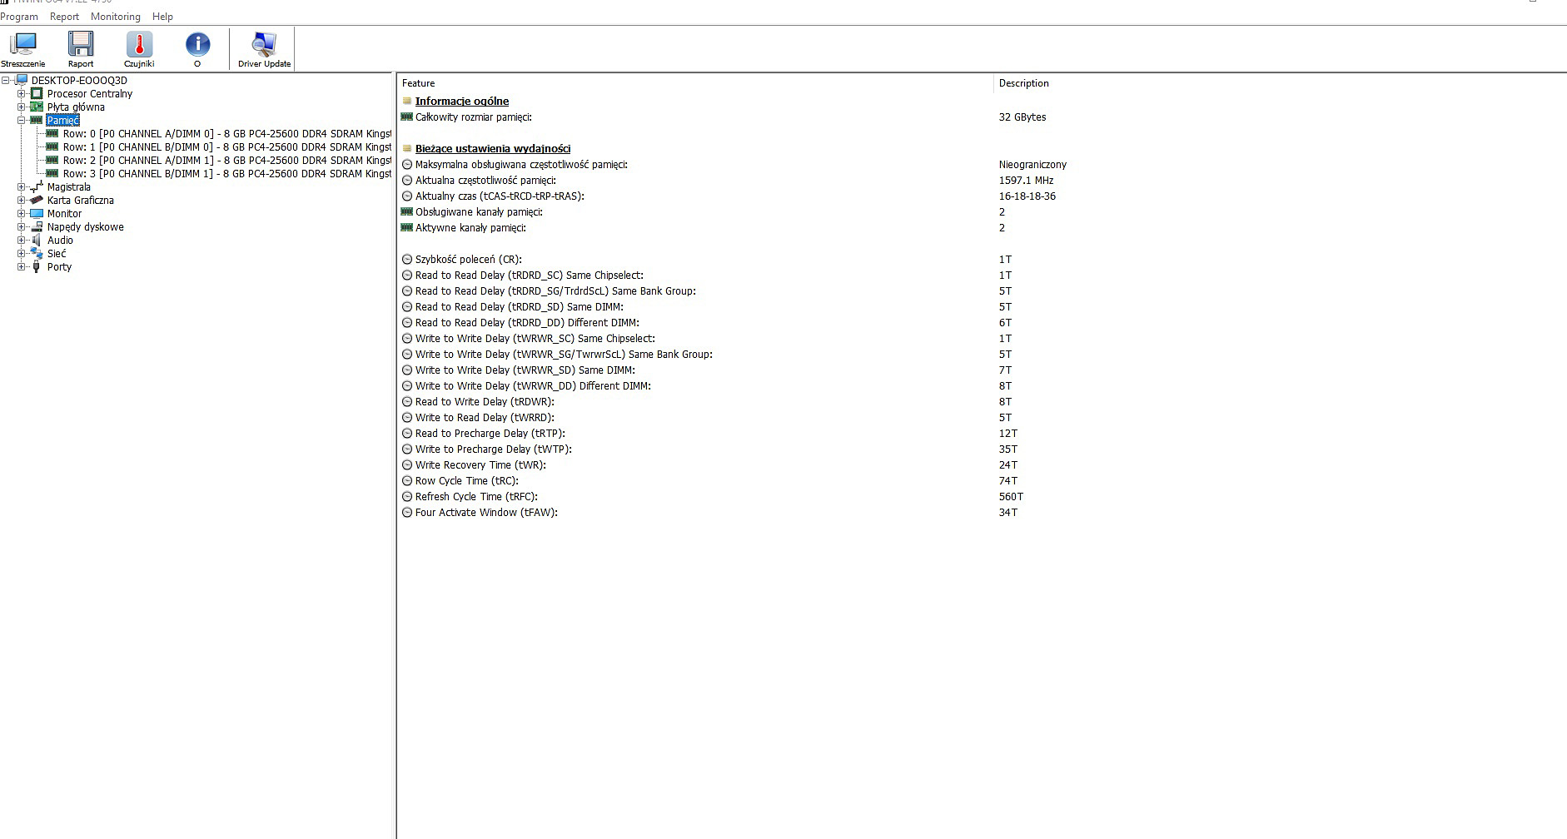
Task: Select the Porty tree item
Action: pos(59,267)
